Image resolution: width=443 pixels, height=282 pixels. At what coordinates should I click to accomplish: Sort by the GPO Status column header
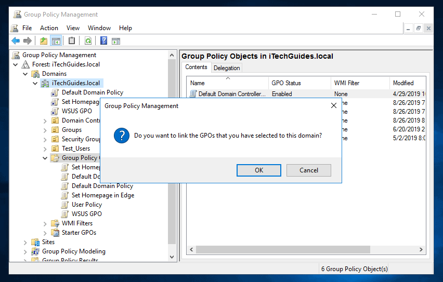(x=286, y=83)
